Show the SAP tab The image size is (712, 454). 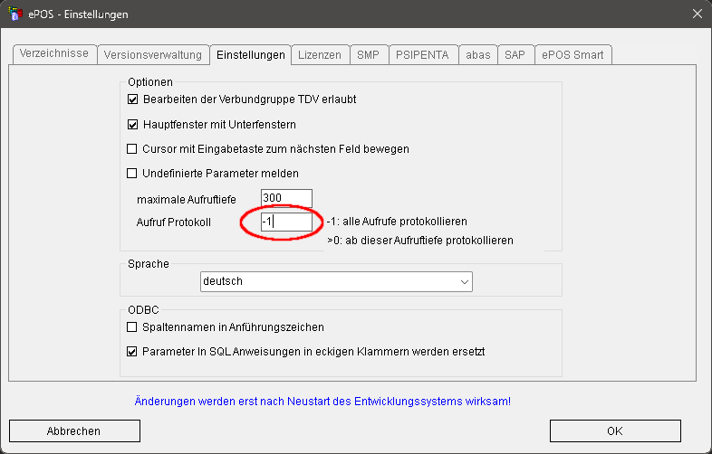point(515,55)
